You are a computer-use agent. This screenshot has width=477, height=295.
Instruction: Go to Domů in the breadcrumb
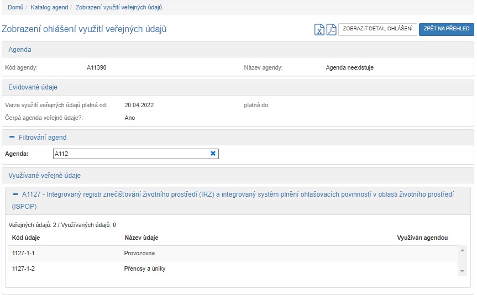coord(15,8)
